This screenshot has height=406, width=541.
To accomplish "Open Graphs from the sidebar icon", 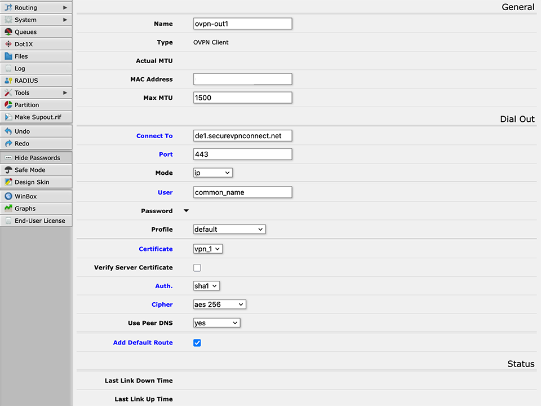I will [8, 208].
